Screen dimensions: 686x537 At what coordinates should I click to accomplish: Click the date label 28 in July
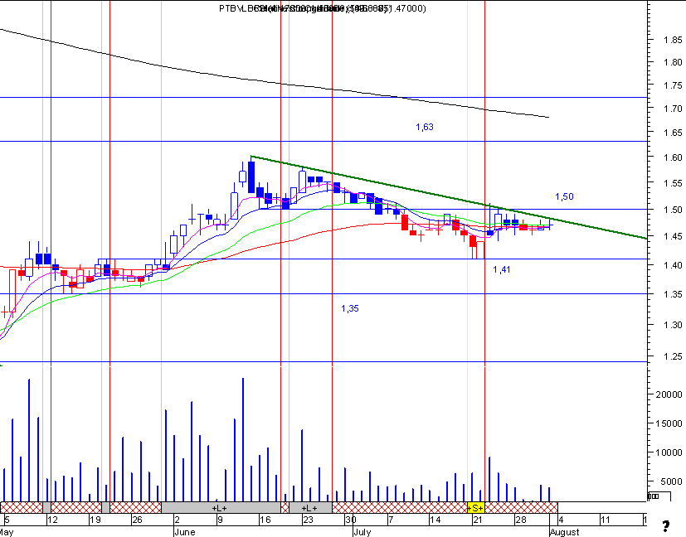[520, 520]
